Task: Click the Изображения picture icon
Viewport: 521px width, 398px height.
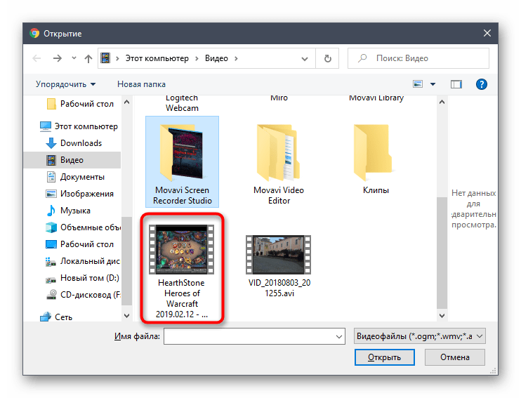Action: coord(51,194)
